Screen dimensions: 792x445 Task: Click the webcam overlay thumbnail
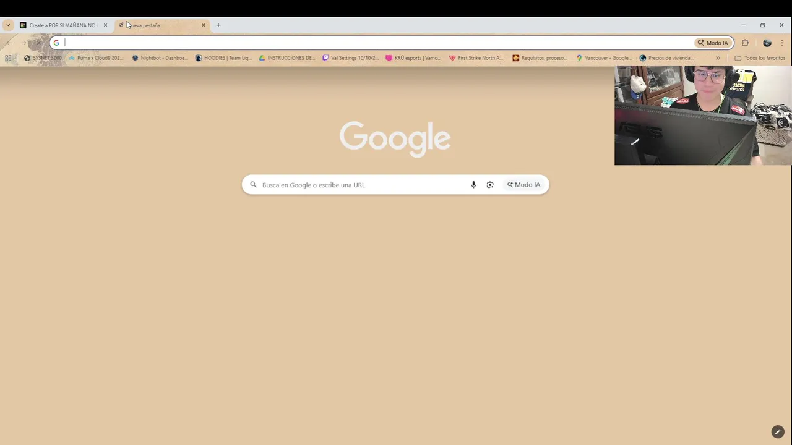click(703, 115)
